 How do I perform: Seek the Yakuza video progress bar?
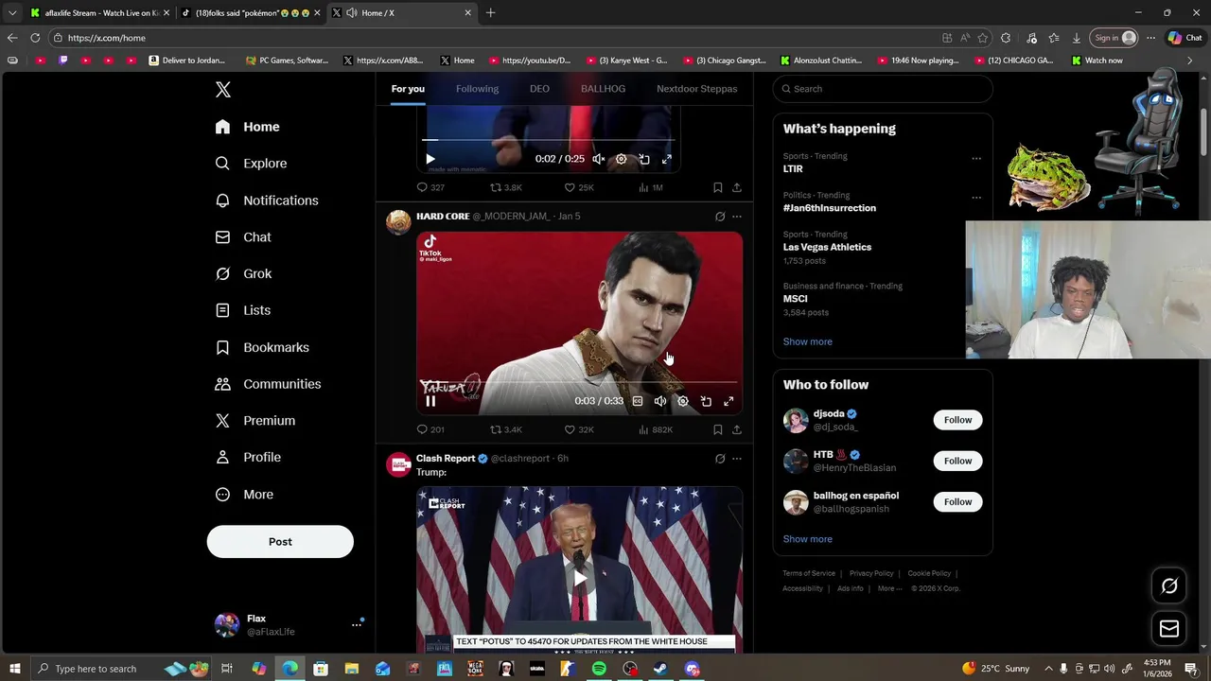[x=579, y=382]
